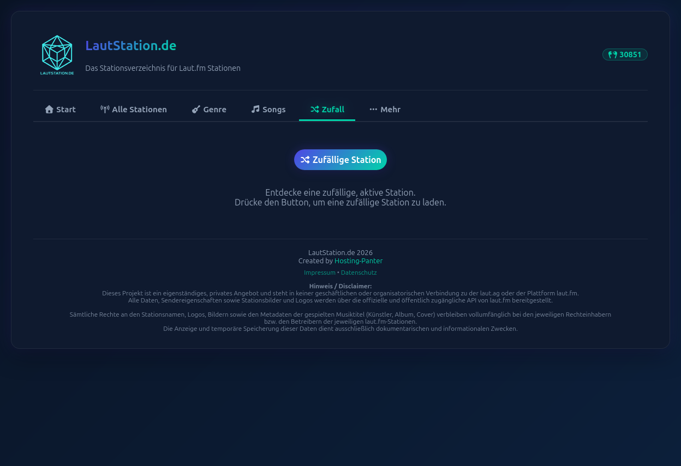Viewport: 681px width, 466px height.
Task: Click the guitar icon beside Genre
Action: click(x=196, y=109)
